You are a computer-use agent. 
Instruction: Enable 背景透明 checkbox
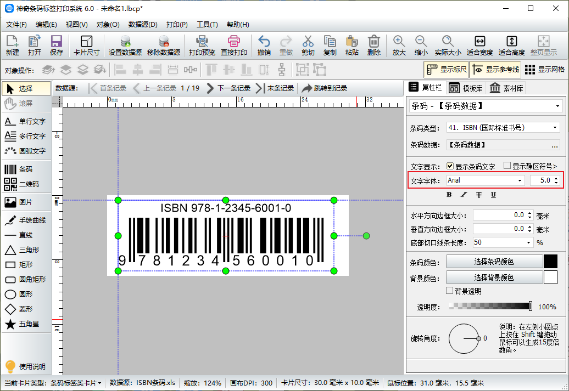(450, 291)
